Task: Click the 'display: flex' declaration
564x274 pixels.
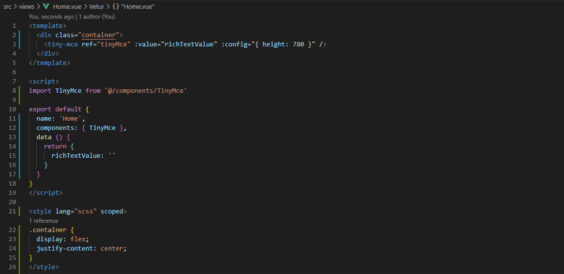Action: (63, 239)
